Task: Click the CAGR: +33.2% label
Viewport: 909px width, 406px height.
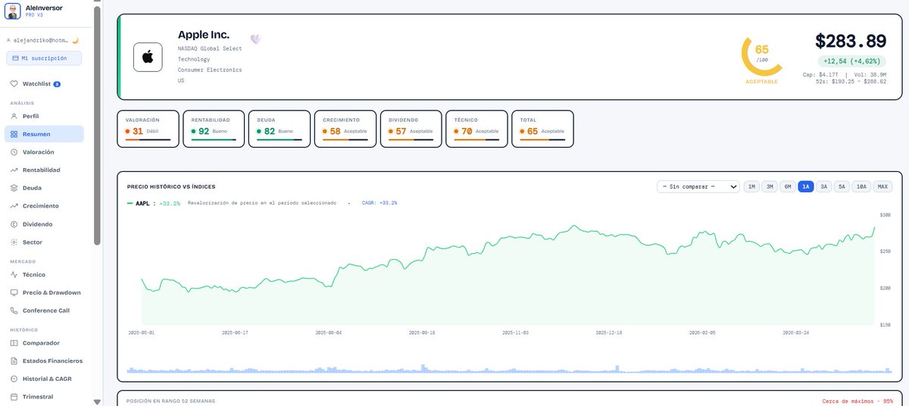Action: [x=380, y=203]
